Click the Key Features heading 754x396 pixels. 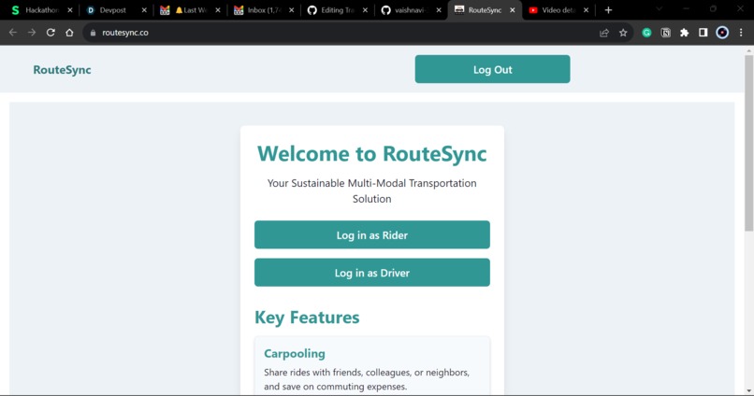(307, 318)
